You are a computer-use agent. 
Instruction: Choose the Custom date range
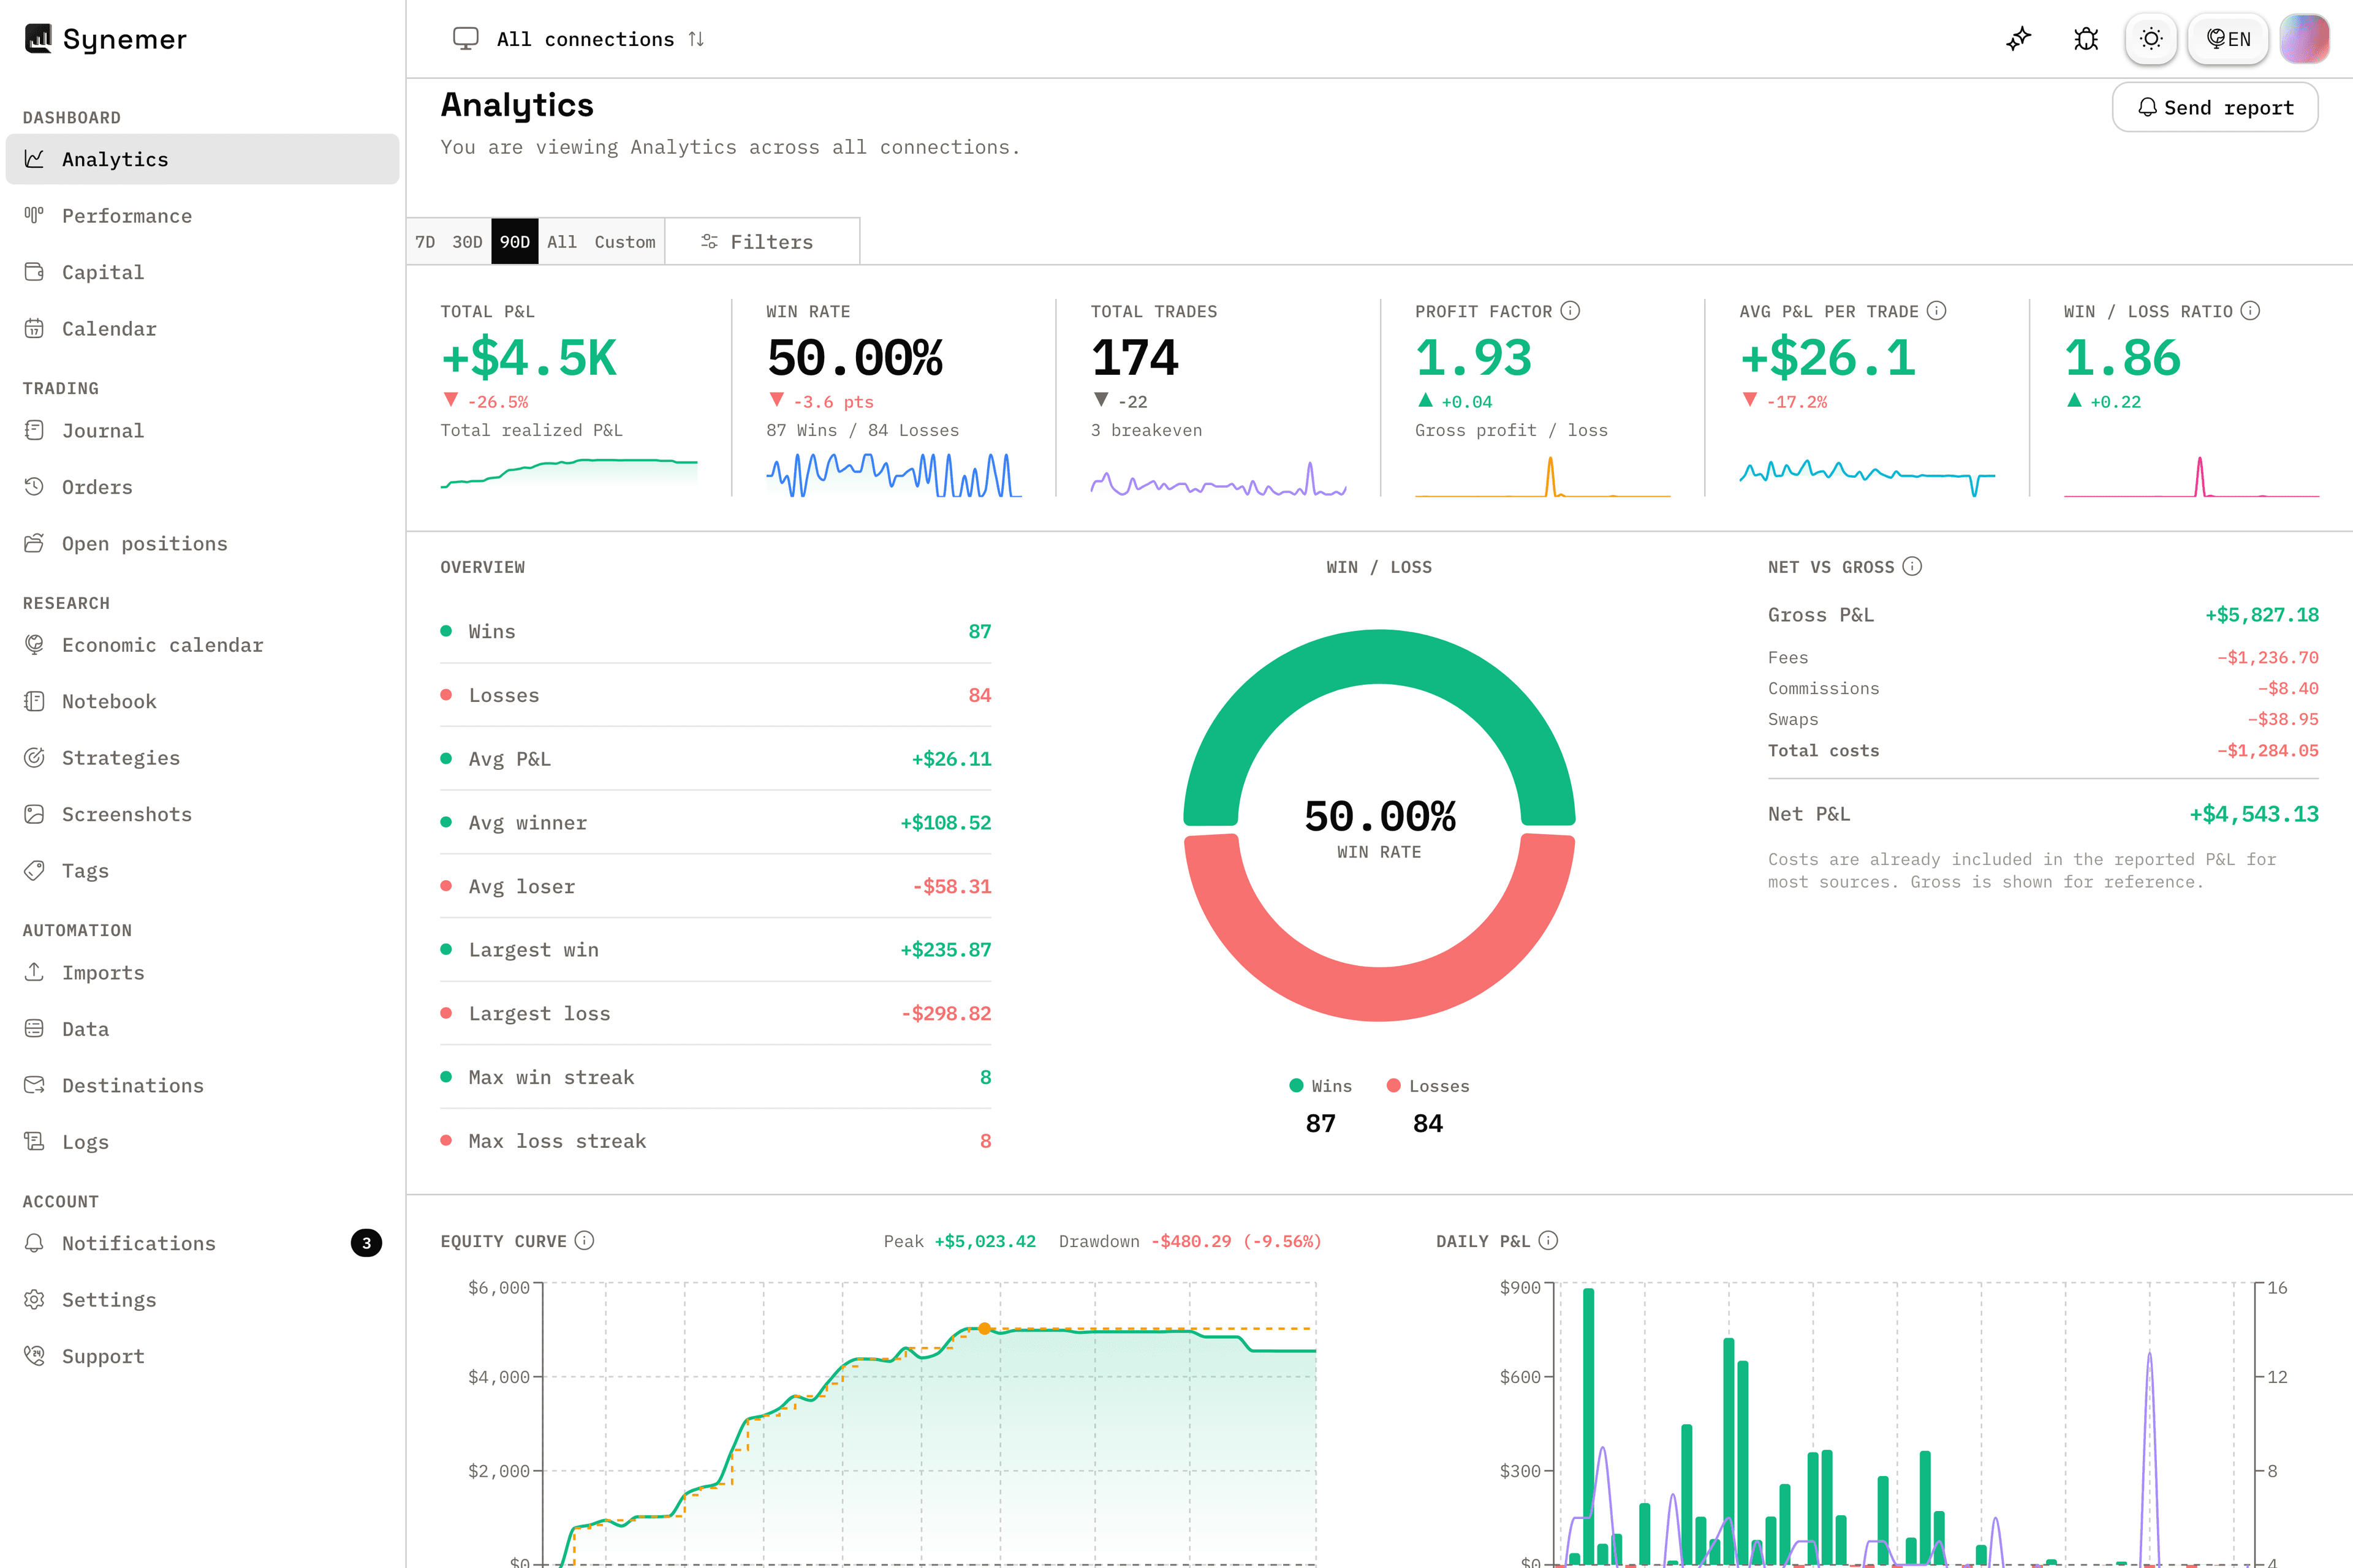point(625,242)
